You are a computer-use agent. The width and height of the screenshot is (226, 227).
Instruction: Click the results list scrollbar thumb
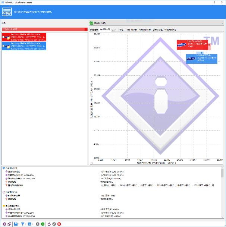[x=222, y=173]
